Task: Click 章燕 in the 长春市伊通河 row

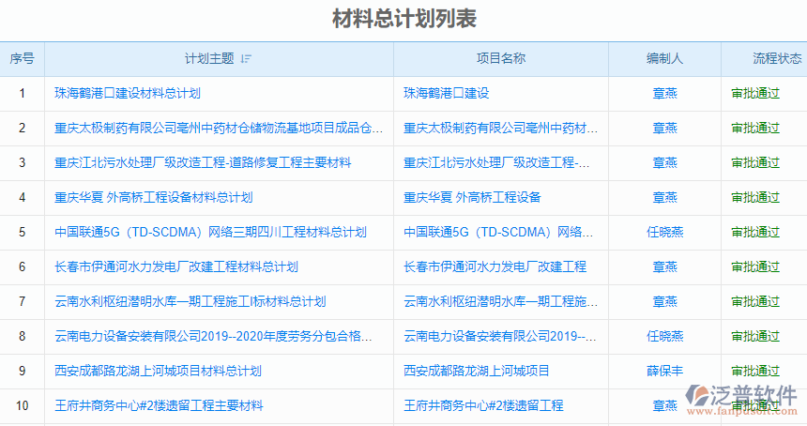Action: point(665,267)
